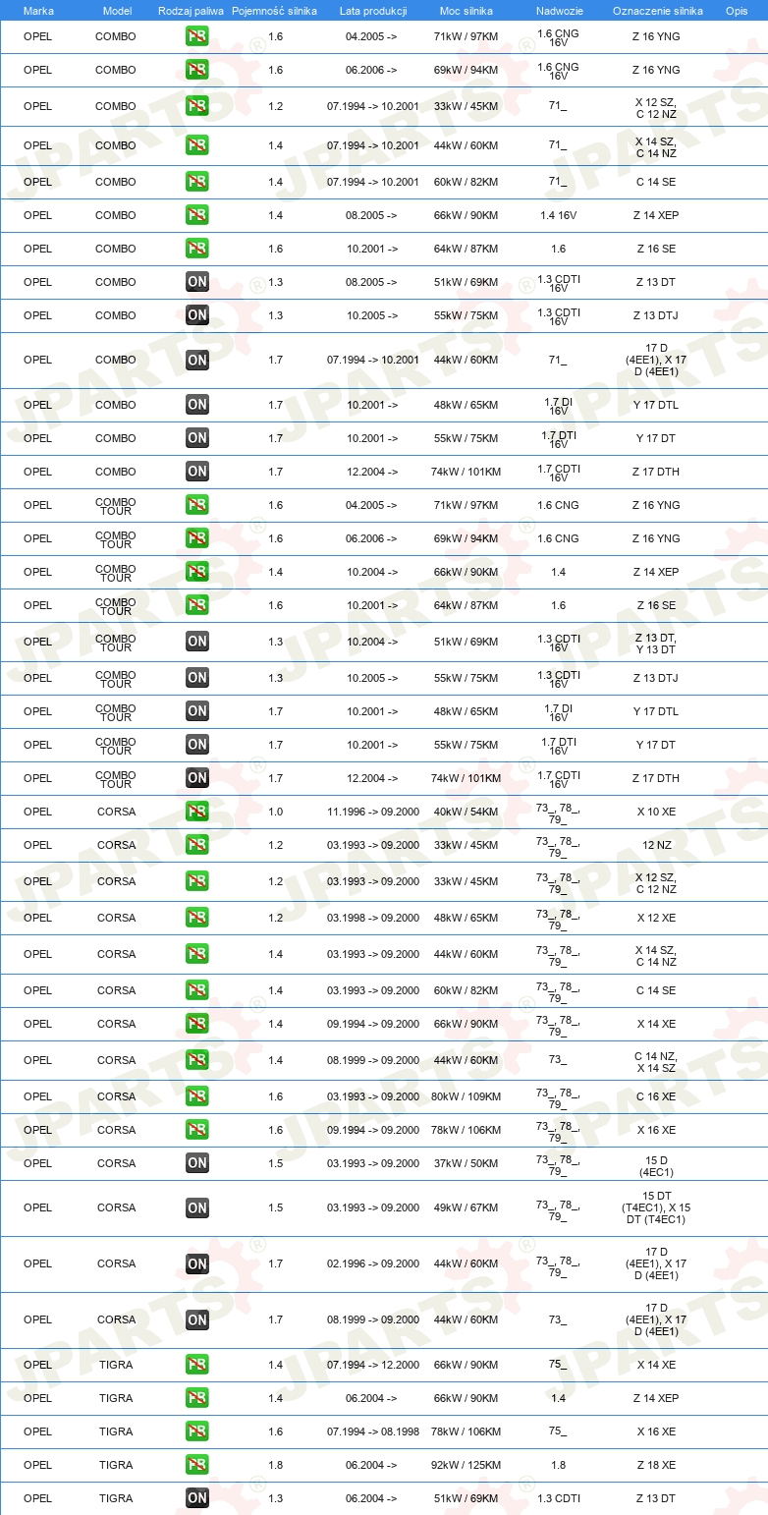768x1515 pixels.
Task: Click the Nadwozie column header
Action: 559,10
